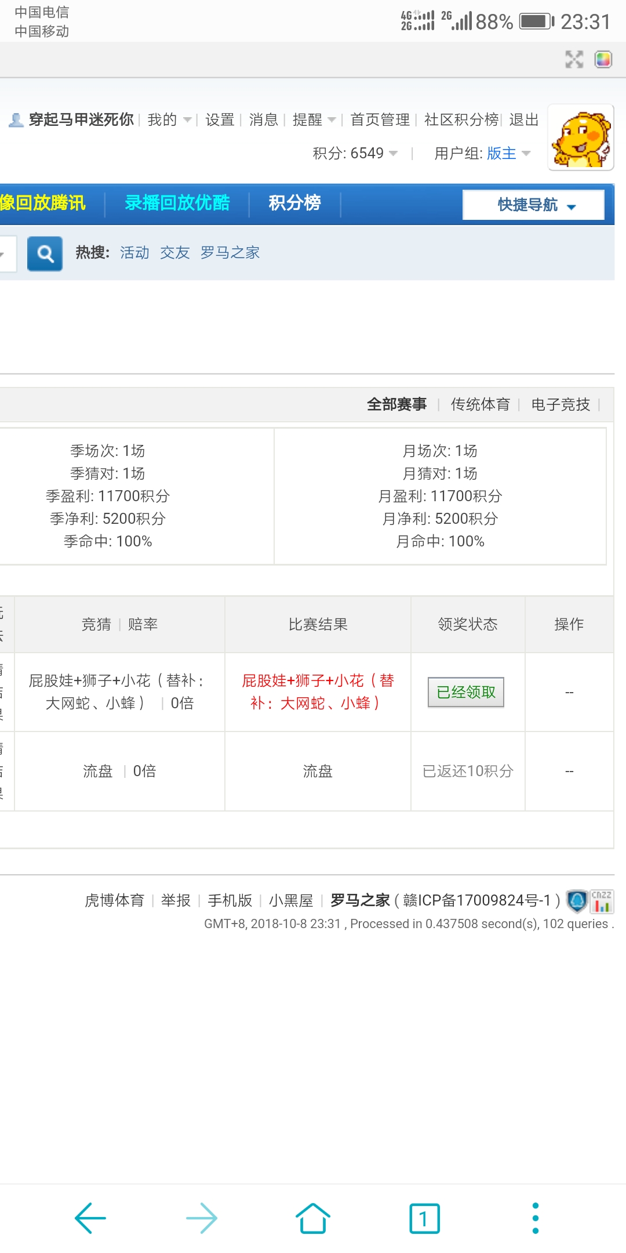626x1253 pixels.
Task: Open the yellow dinosaur avatar picture
Action: (581, 138)
